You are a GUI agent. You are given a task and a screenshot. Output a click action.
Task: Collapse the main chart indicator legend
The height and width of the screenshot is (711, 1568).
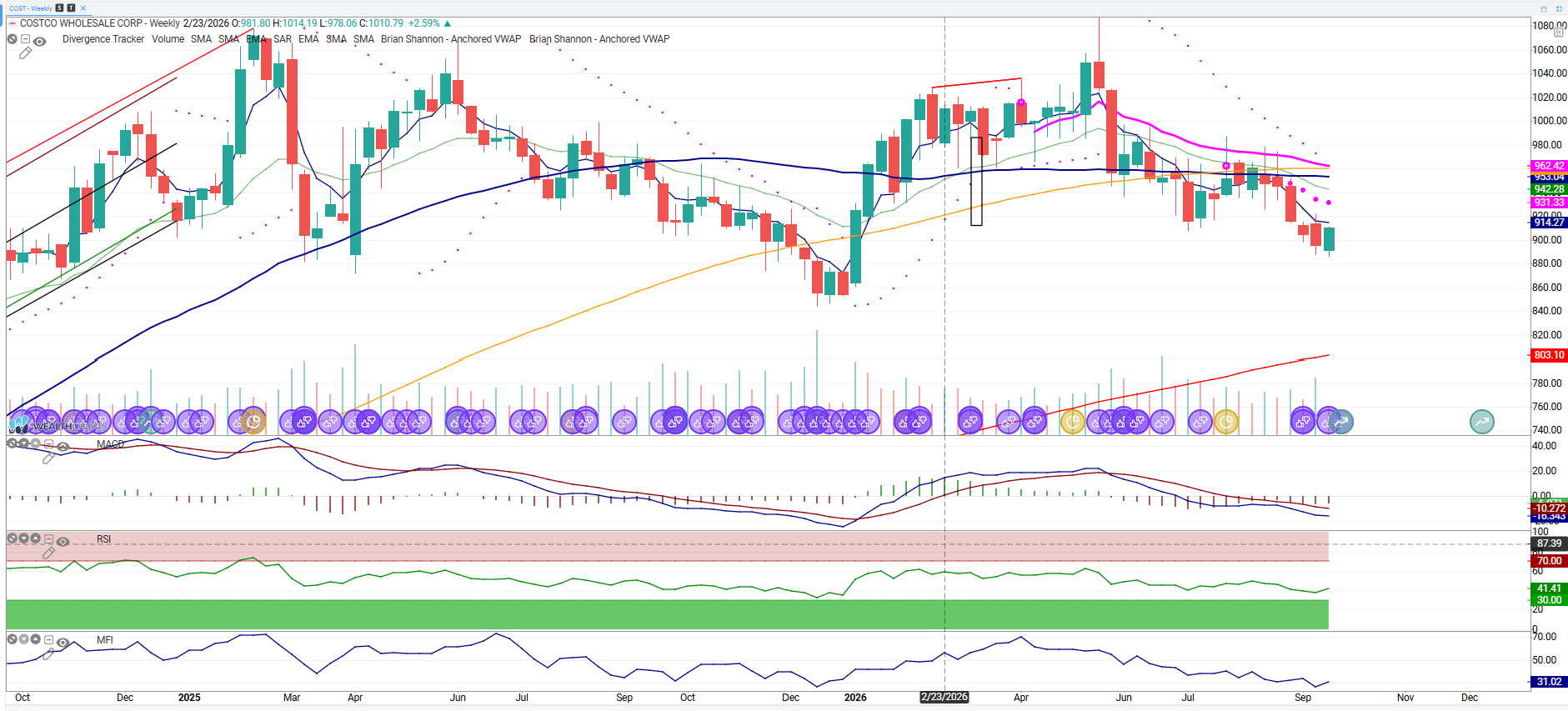pos(26,39)
